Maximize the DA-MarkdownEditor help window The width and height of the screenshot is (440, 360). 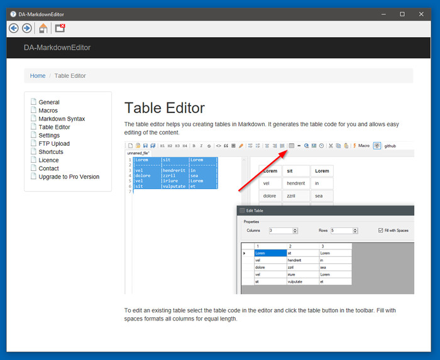pyautogui.click(x=402, y=14)
